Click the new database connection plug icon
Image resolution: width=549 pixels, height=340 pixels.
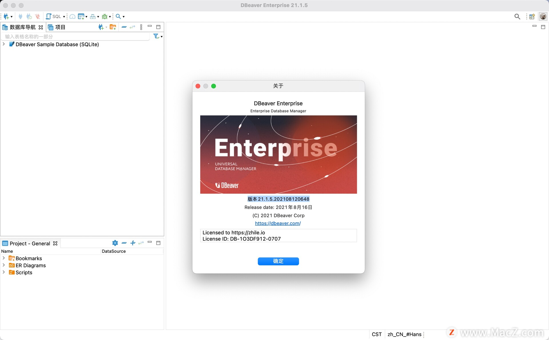[6, 17]
